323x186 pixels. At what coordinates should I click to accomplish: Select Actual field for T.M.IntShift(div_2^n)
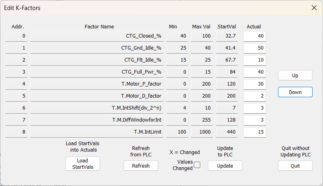tap(255, 108)
